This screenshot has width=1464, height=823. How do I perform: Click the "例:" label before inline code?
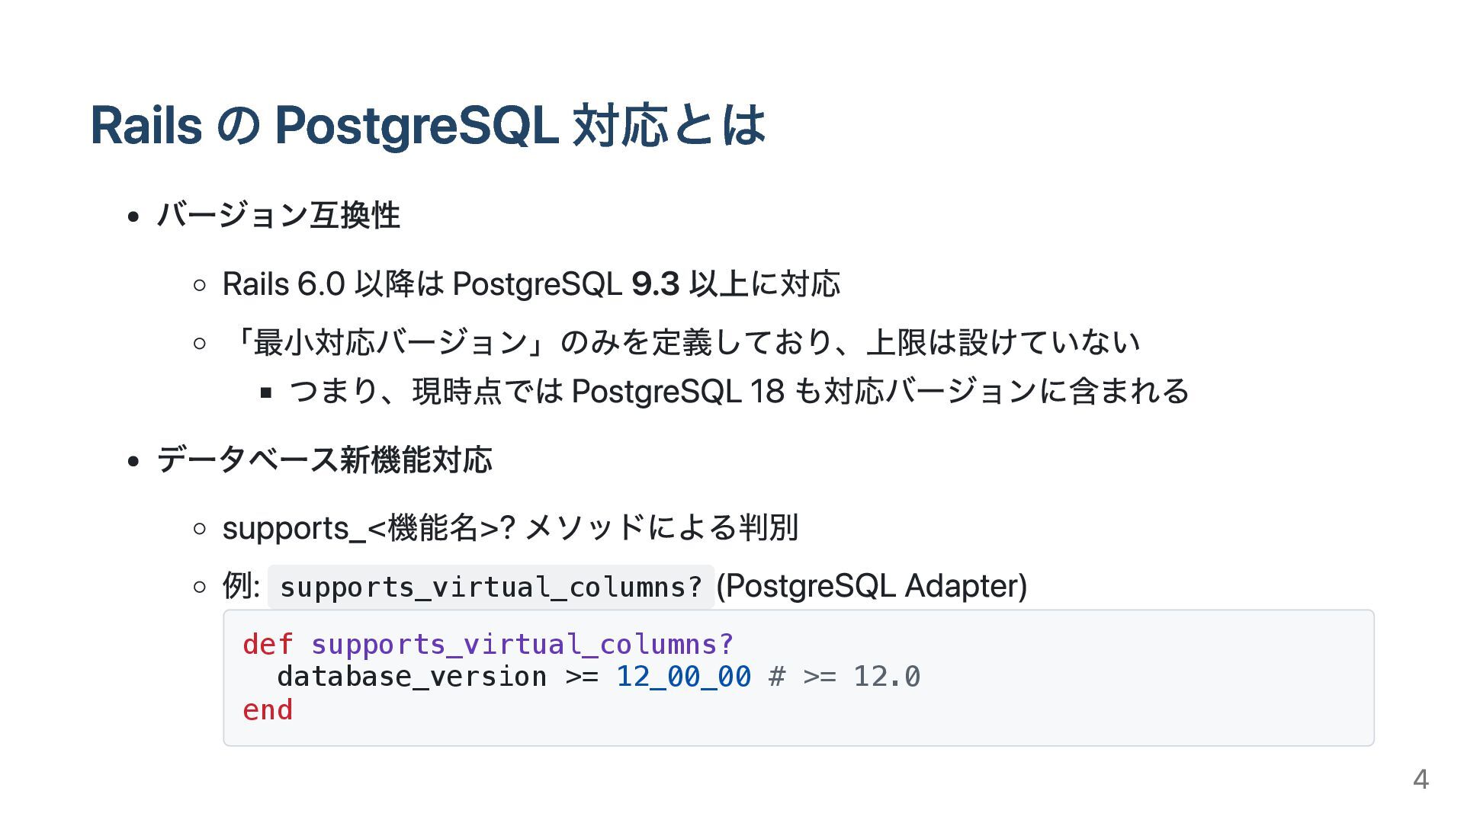click(242, 586)
